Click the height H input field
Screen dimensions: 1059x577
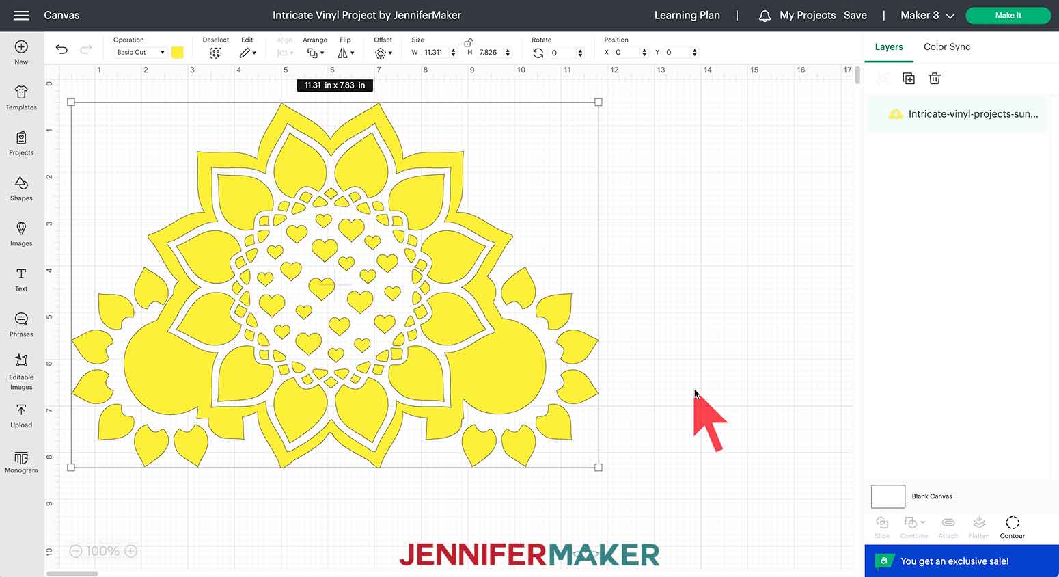point(489,52)
